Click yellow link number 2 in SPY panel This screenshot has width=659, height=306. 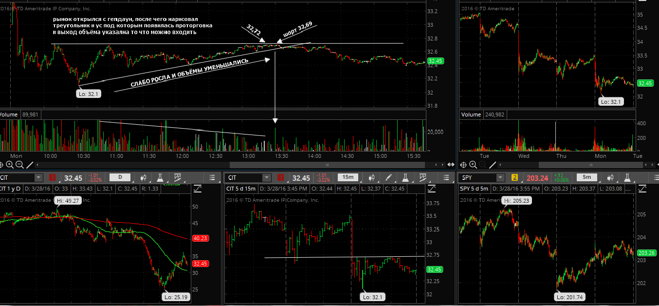click(514, 178)
